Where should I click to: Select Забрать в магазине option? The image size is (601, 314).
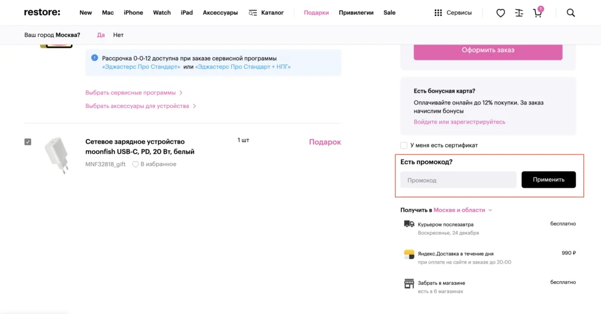[441, 283]
